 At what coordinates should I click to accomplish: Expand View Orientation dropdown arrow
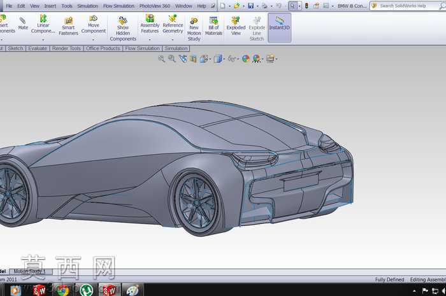pos(210,59)
